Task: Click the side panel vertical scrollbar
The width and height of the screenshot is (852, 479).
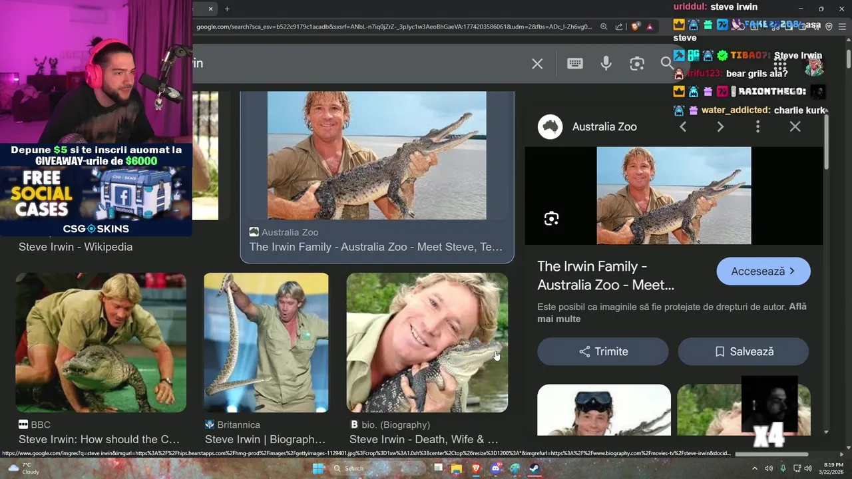Action: click(x=827, y=142)
